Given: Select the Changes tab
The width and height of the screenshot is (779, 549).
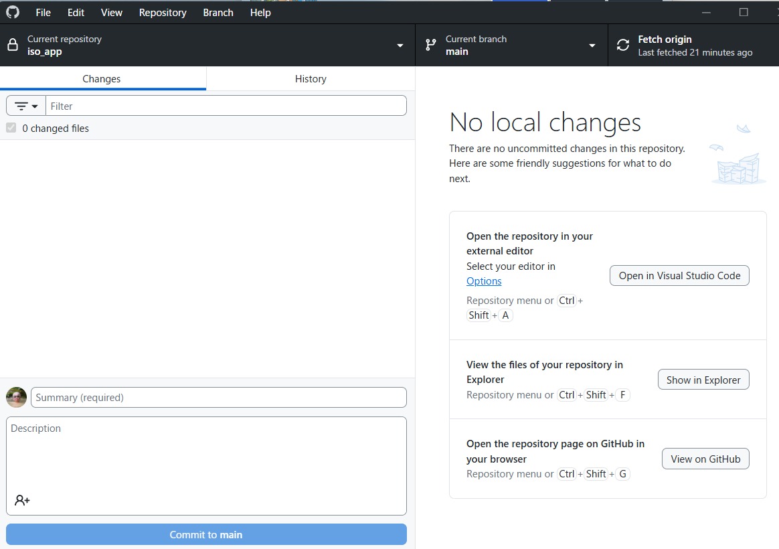Looking at the screenshot, I should (102, 79).
